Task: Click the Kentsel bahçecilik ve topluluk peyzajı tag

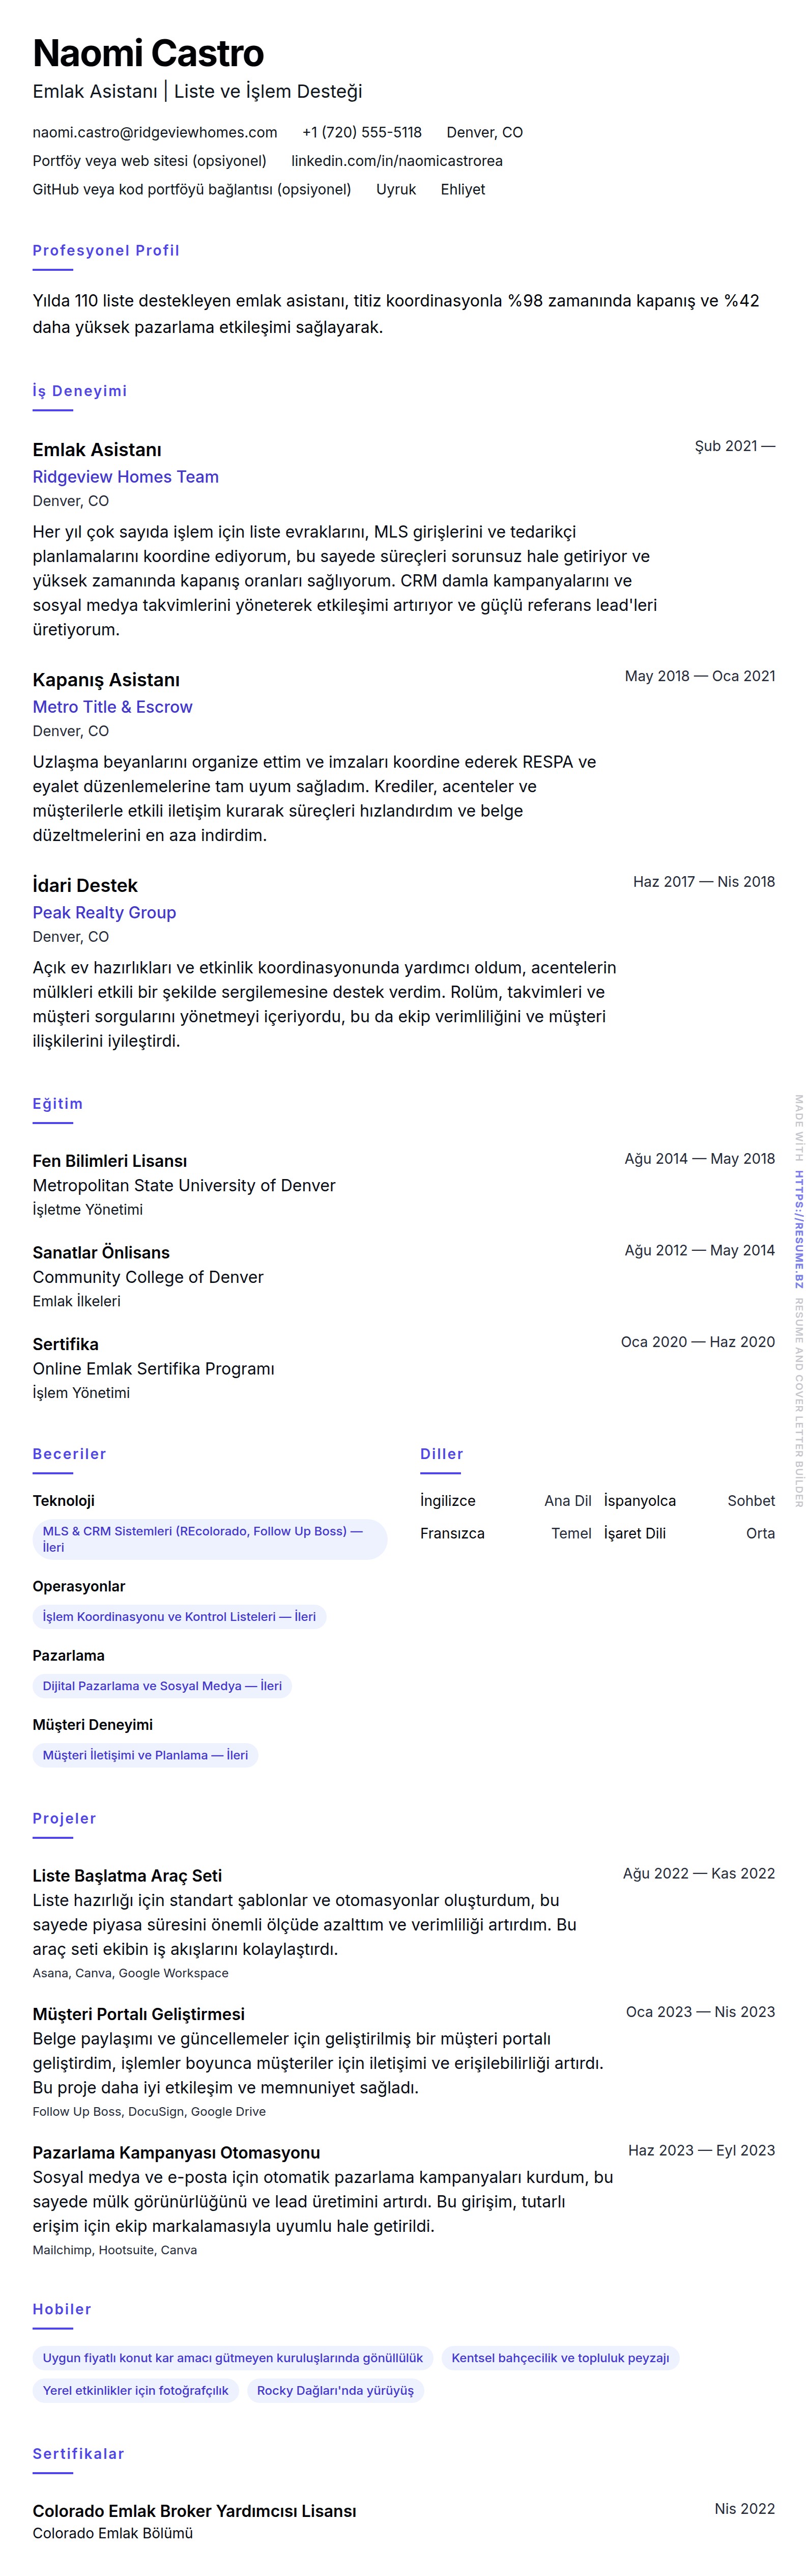Action: click(x=560, y=2358)
